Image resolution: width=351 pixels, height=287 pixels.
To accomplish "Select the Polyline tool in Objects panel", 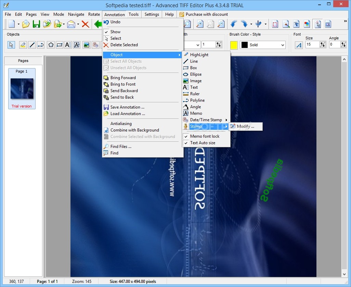I will click(41, 45).
